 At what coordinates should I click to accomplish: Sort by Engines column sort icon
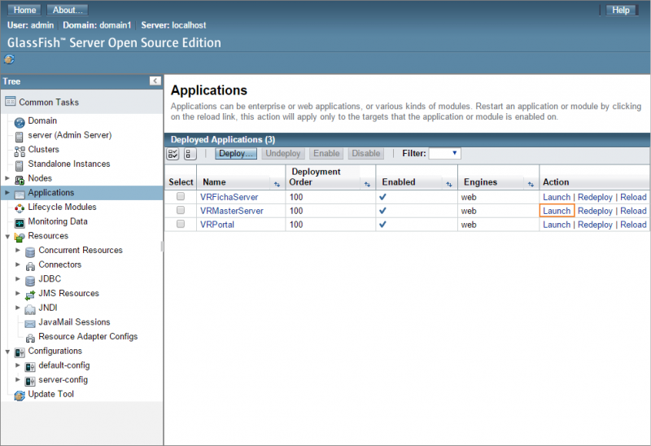(x=531, y=185)
